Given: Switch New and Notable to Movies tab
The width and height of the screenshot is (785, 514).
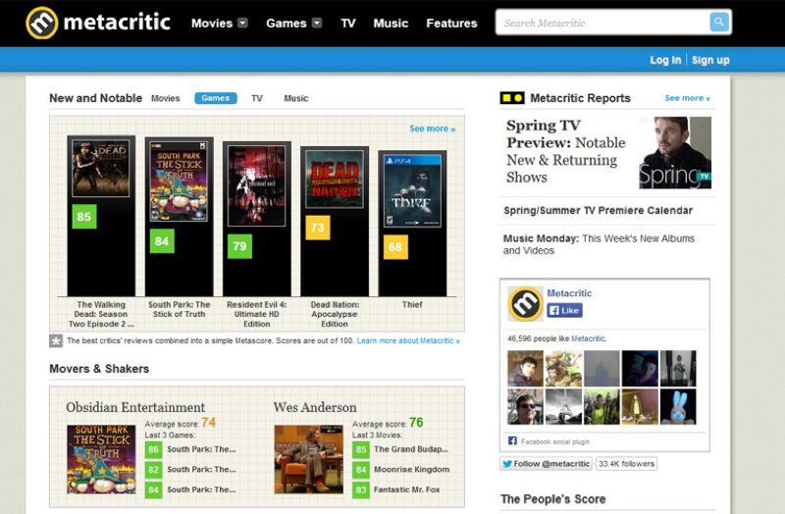Looking at the screenshot, I should 165,99.
